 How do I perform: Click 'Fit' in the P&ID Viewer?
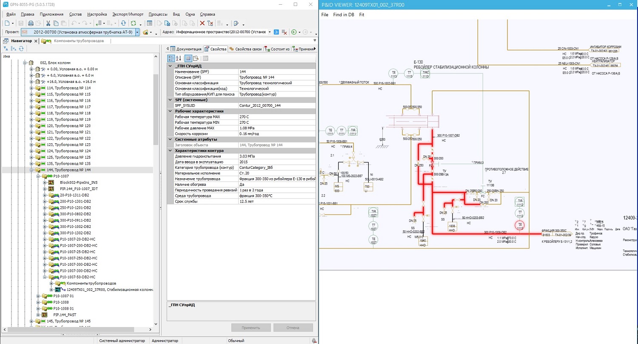coord(362,14)
